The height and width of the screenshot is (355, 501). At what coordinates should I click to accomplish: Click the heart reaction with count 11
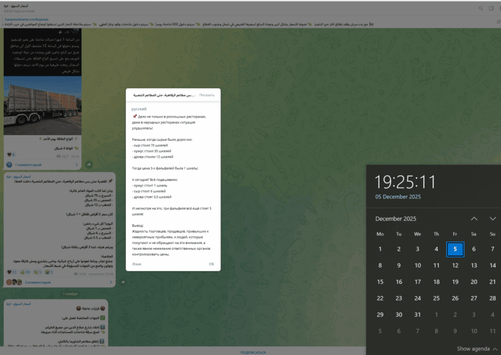click(11, 272)
